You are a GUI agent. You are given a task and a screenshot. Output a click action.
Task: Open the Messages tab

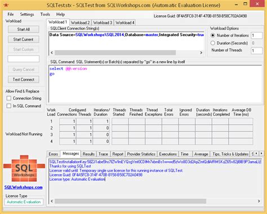click(x=70, y=154)
